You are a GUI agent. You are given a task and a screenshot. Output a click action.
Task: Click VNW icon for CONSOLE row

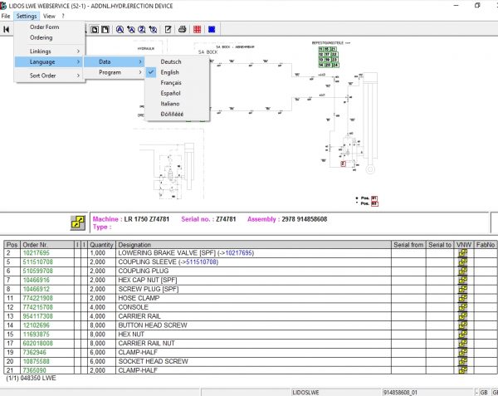point(463,307)
